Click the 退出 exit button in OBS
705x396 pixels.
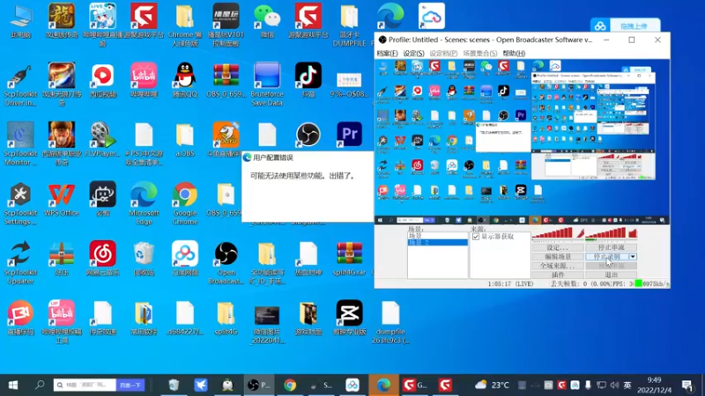point(611,275)
